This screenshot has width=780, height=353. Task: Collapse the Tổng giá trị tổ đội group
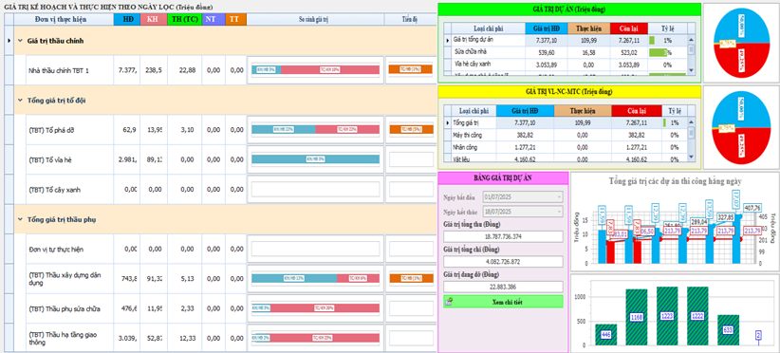tap(20, 101)
